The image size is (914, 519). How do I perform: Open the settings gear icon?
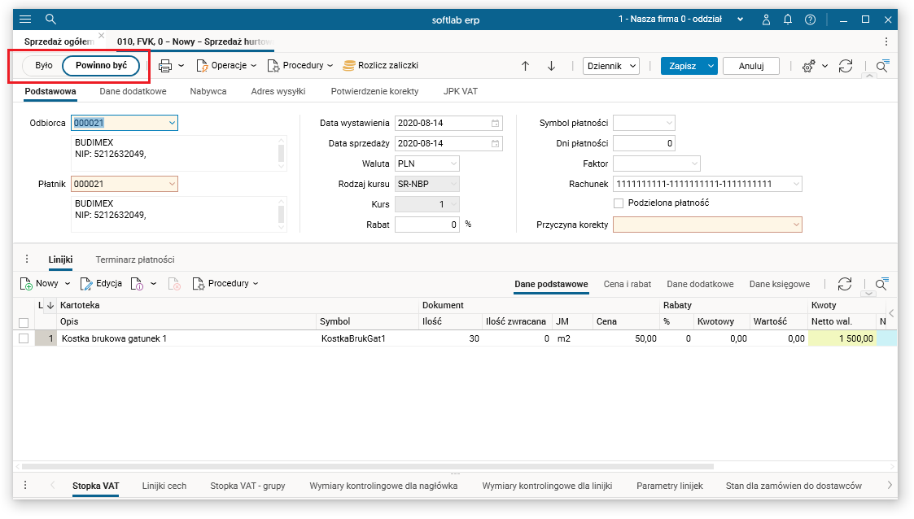tap(808, 67)
